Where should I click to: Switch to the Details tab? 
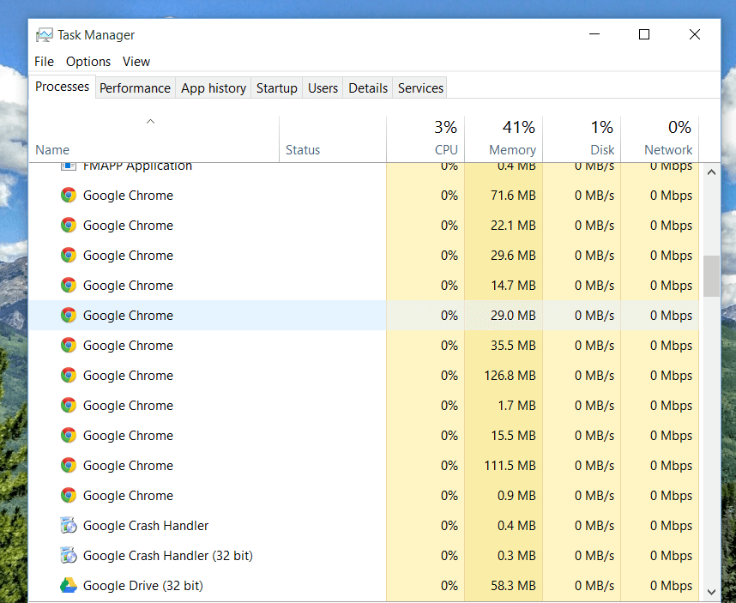pyautogui.click(x=368, y=88)
